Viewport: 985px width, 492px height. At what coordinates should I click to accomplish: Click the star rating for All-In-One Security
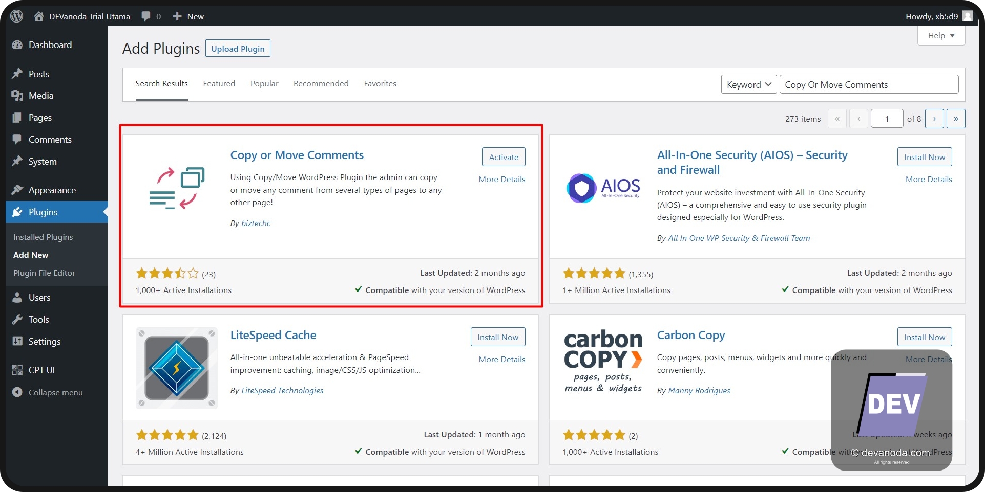pos(594,274)
